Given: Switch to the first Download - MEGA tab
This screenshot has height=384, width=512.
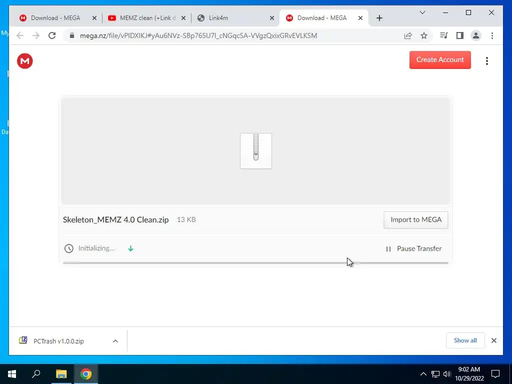Looking at the screenshot, I should (55, 18).
